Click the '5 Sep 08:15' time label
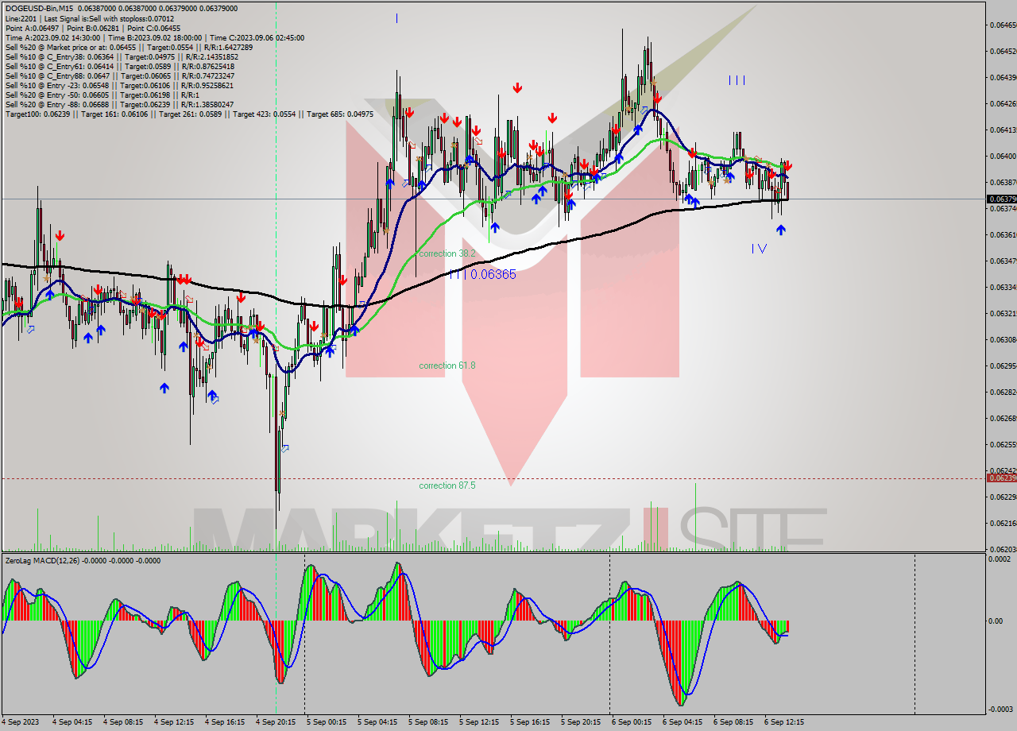The height and width of the screenshot is (731, 1017). (x=428, y=722)
